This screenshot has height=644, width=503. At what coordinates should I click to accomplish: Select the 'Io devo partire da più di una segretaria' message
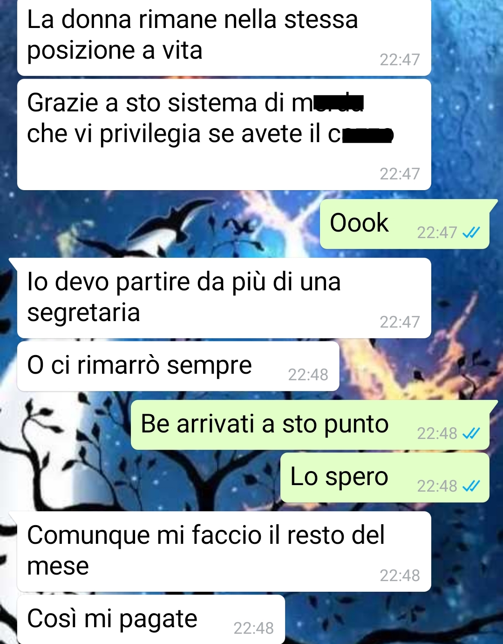click(224, 298)
